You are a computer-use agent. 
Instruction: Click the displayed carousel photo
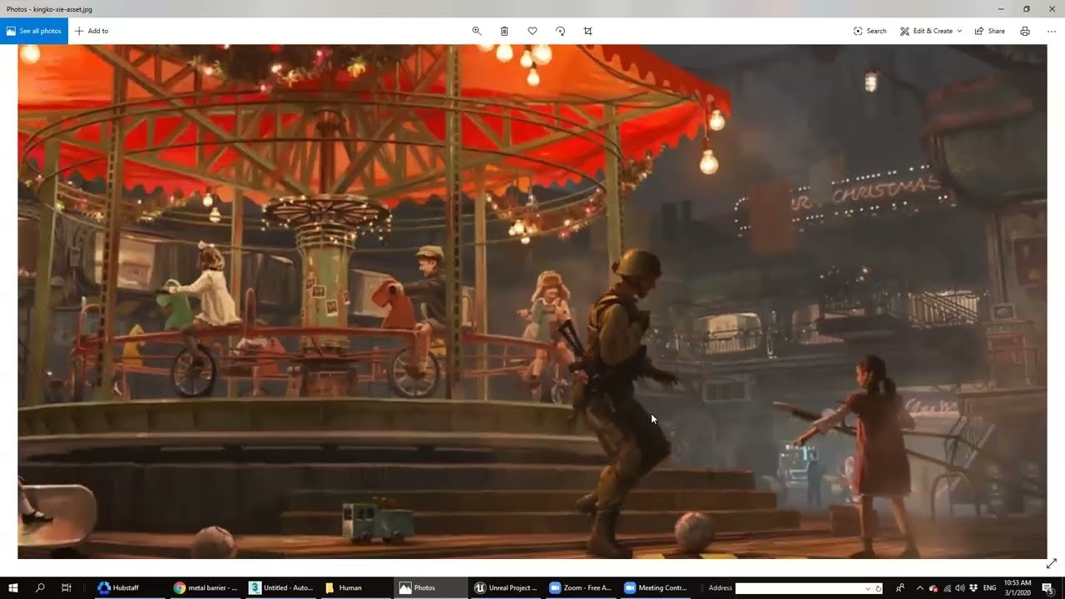tap(532, 302)
